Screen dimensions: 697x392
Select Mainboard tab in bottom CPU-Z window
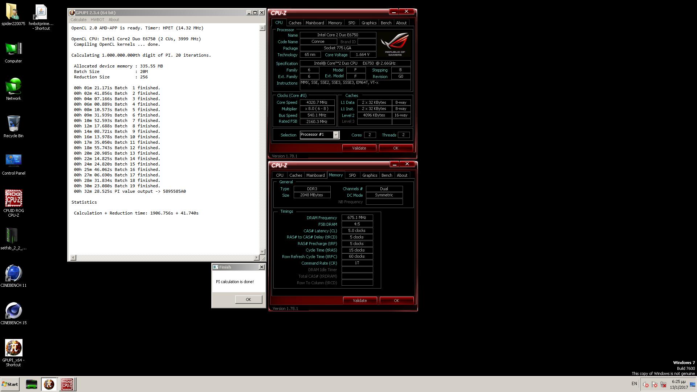pyautogui.click(x=315, y=175)
